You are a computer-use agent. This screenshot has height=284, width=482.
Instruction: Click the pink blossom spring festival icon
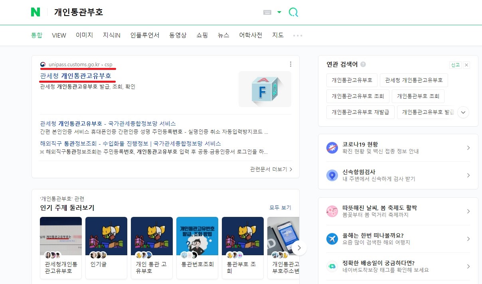[332, 211]
